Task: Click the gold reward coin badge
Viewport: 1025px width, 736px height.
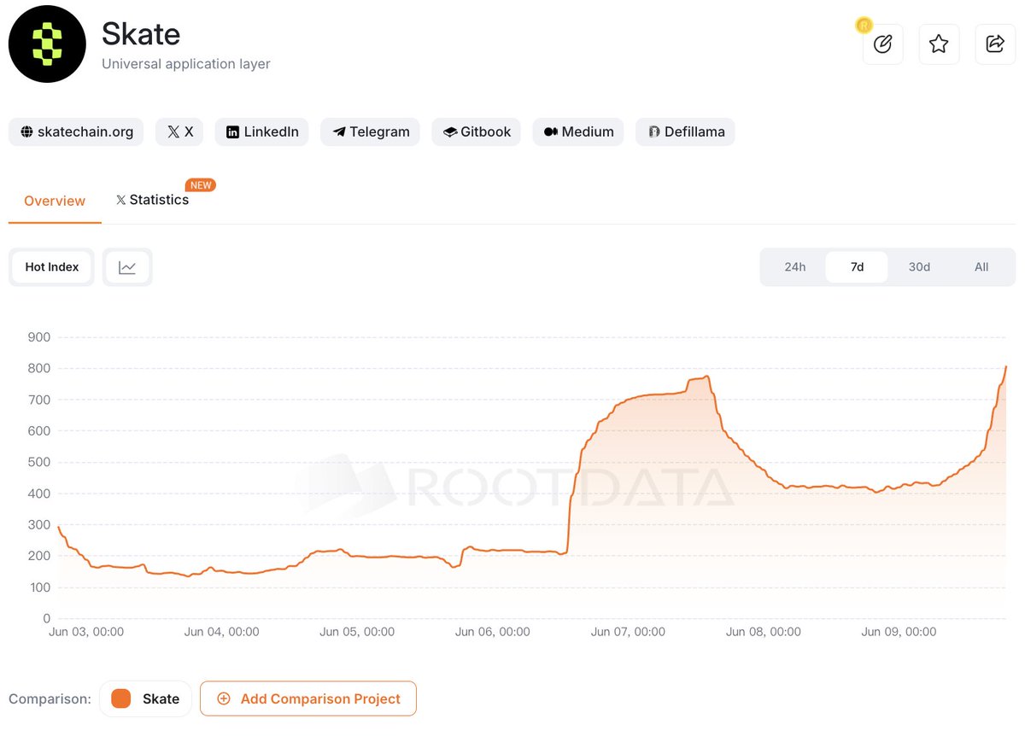Action: [x=864, y=26]
